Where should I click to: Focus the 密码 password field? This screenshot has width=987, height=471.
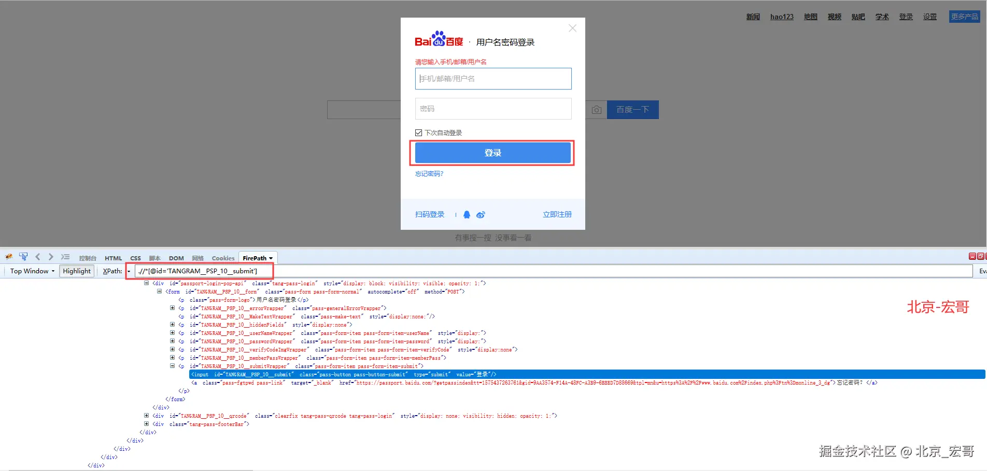(x=493, y=109)
